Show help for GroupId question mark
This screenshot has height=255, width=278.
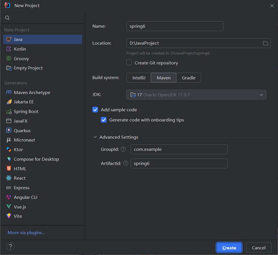pyautogui.click(x=123, y=149)
